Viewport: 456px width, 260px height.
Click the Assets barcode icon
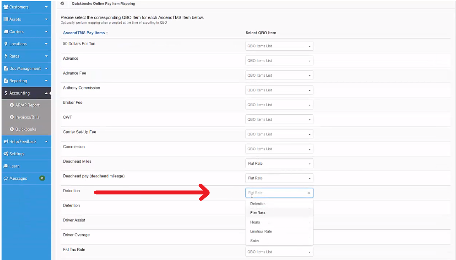[x=6, y=19]
